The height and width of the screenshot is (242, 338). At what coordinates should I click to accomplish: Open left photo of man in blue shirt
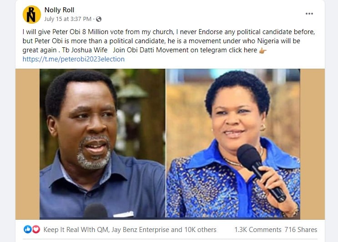pos(102,143)
